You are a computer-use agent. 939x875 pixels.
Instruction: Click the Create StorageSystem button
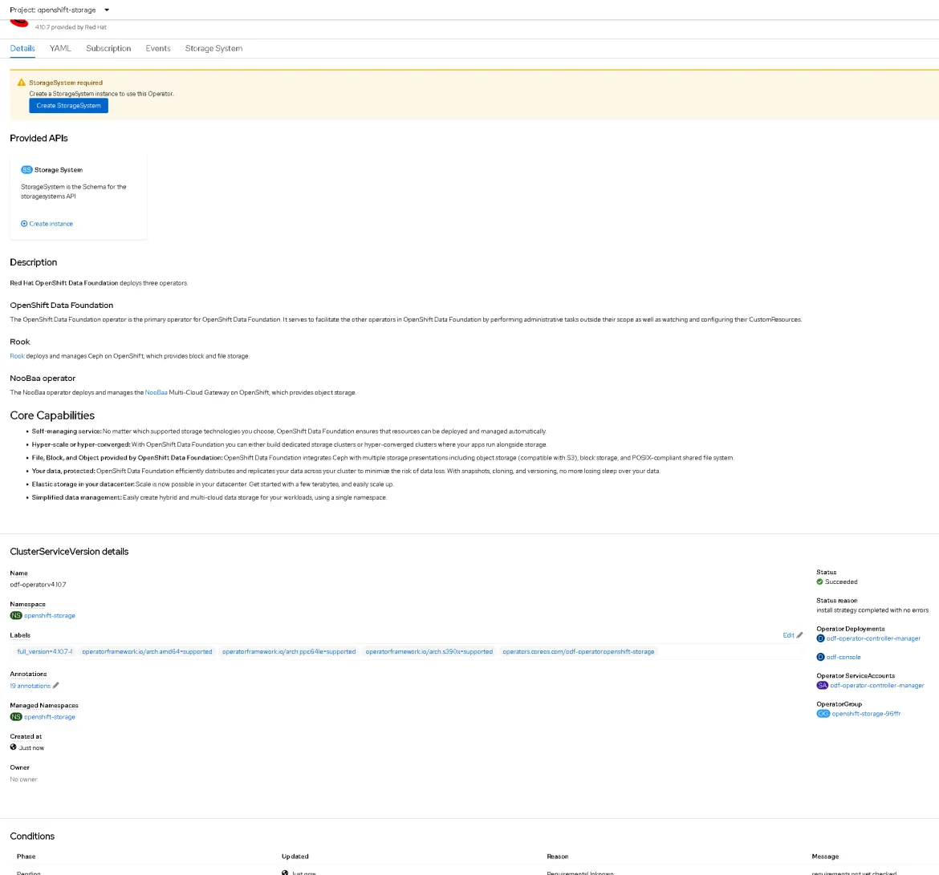pyautogui.click(x=68, y=105)
